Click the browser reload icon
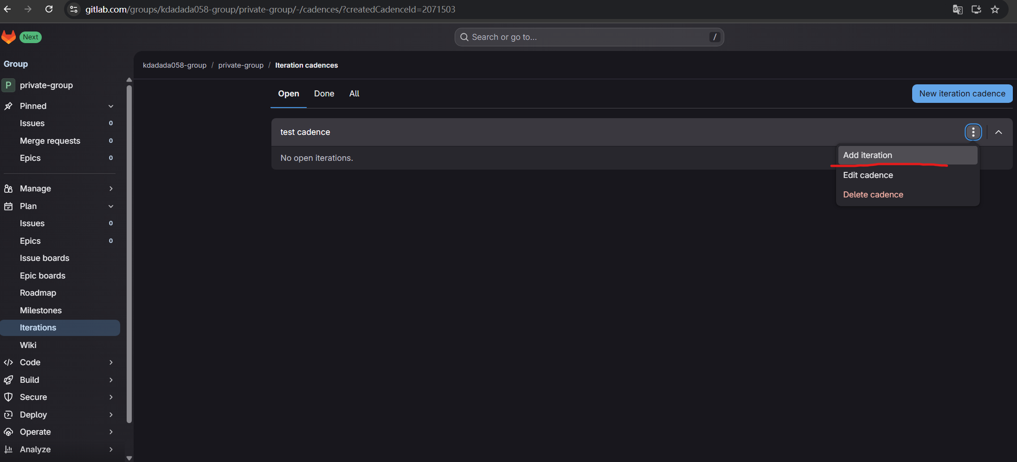1017x462 pixels. pyautogui.click(x=49, y=9)
